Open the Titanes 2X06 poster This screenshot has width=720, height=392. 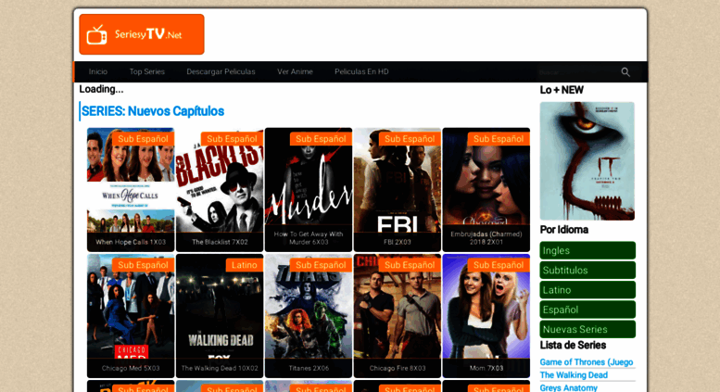pyautogui.click(x=309, y=315)
